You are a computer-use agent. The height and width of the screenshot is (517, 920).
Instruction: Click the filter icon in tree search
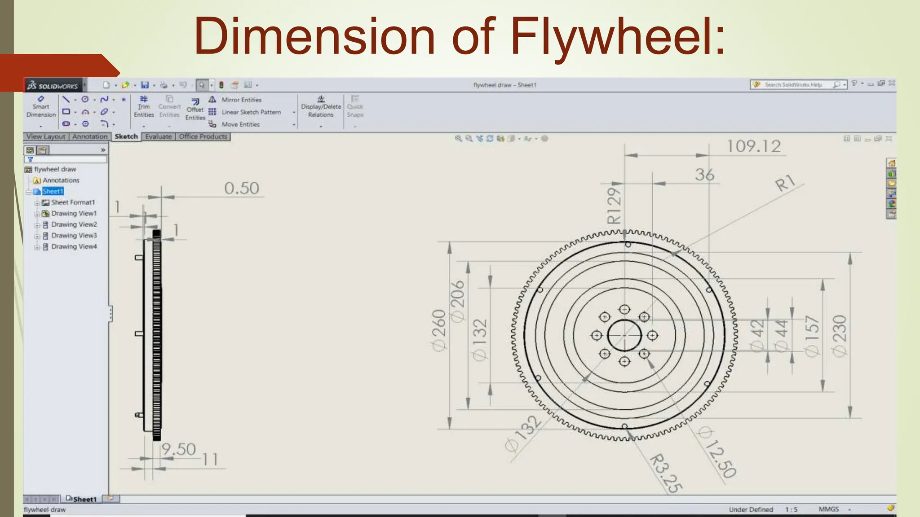pos(30,159)
